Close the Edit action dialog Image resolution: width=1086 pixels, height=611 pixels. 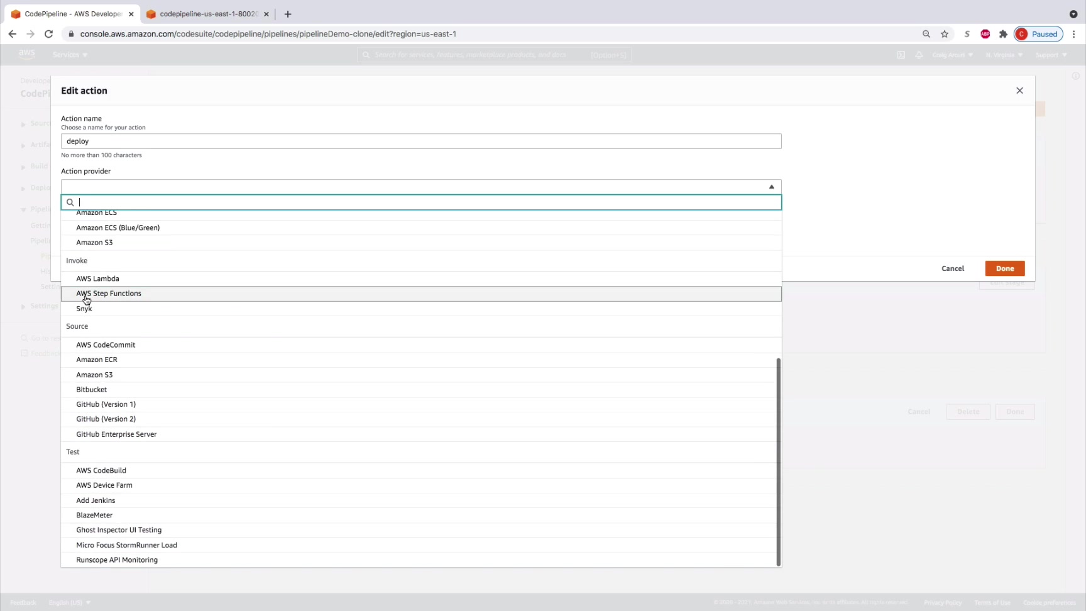[1019, 91]
